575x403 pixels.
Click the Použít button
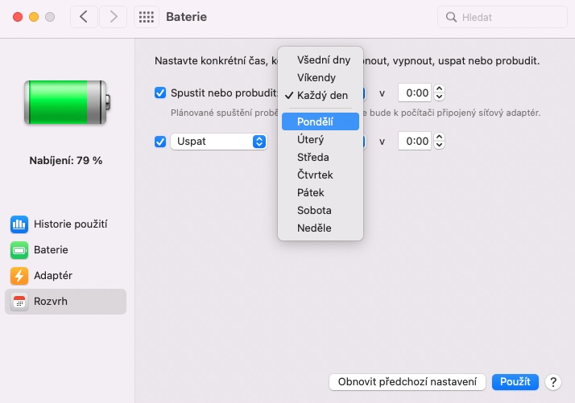click(515, 382)
